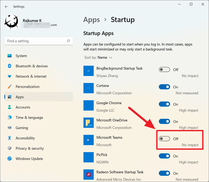Screen dimensions: 209x182
Task: Click the Windows Update sidebar icon
Action: pos(9,159)
